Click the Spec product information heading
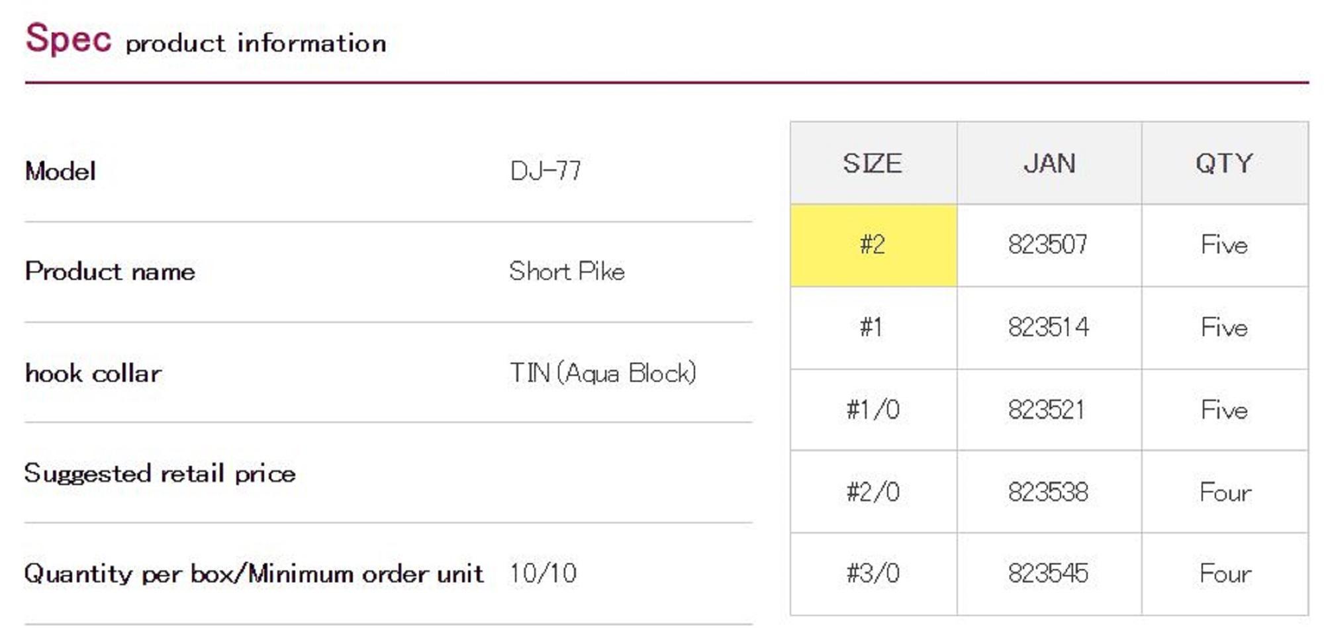The image size is (1324, 628). pos(206,40)
